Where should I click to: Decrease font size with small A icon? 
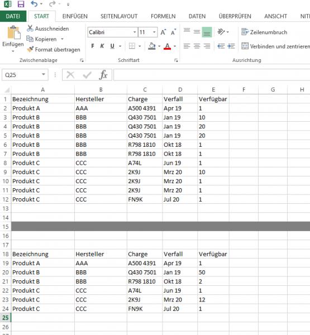click(173, 32)
